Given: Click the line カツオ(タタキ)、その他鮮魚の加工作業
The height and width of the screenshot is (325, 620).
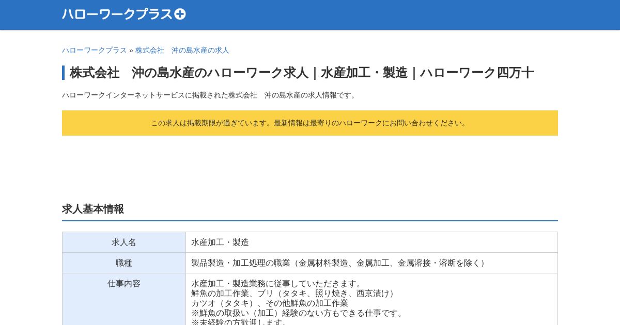Looking at the screenshot, I should click(x=270, y=303).
